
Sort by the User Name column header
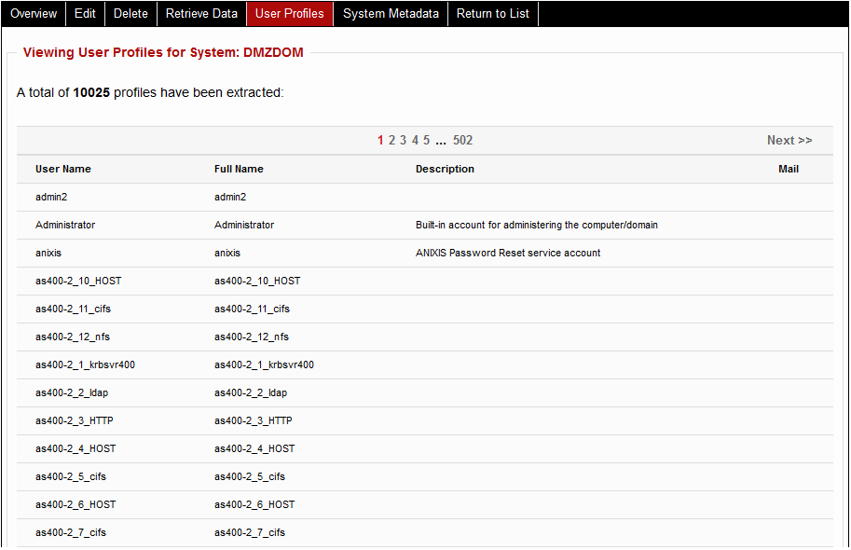point(64,169)
